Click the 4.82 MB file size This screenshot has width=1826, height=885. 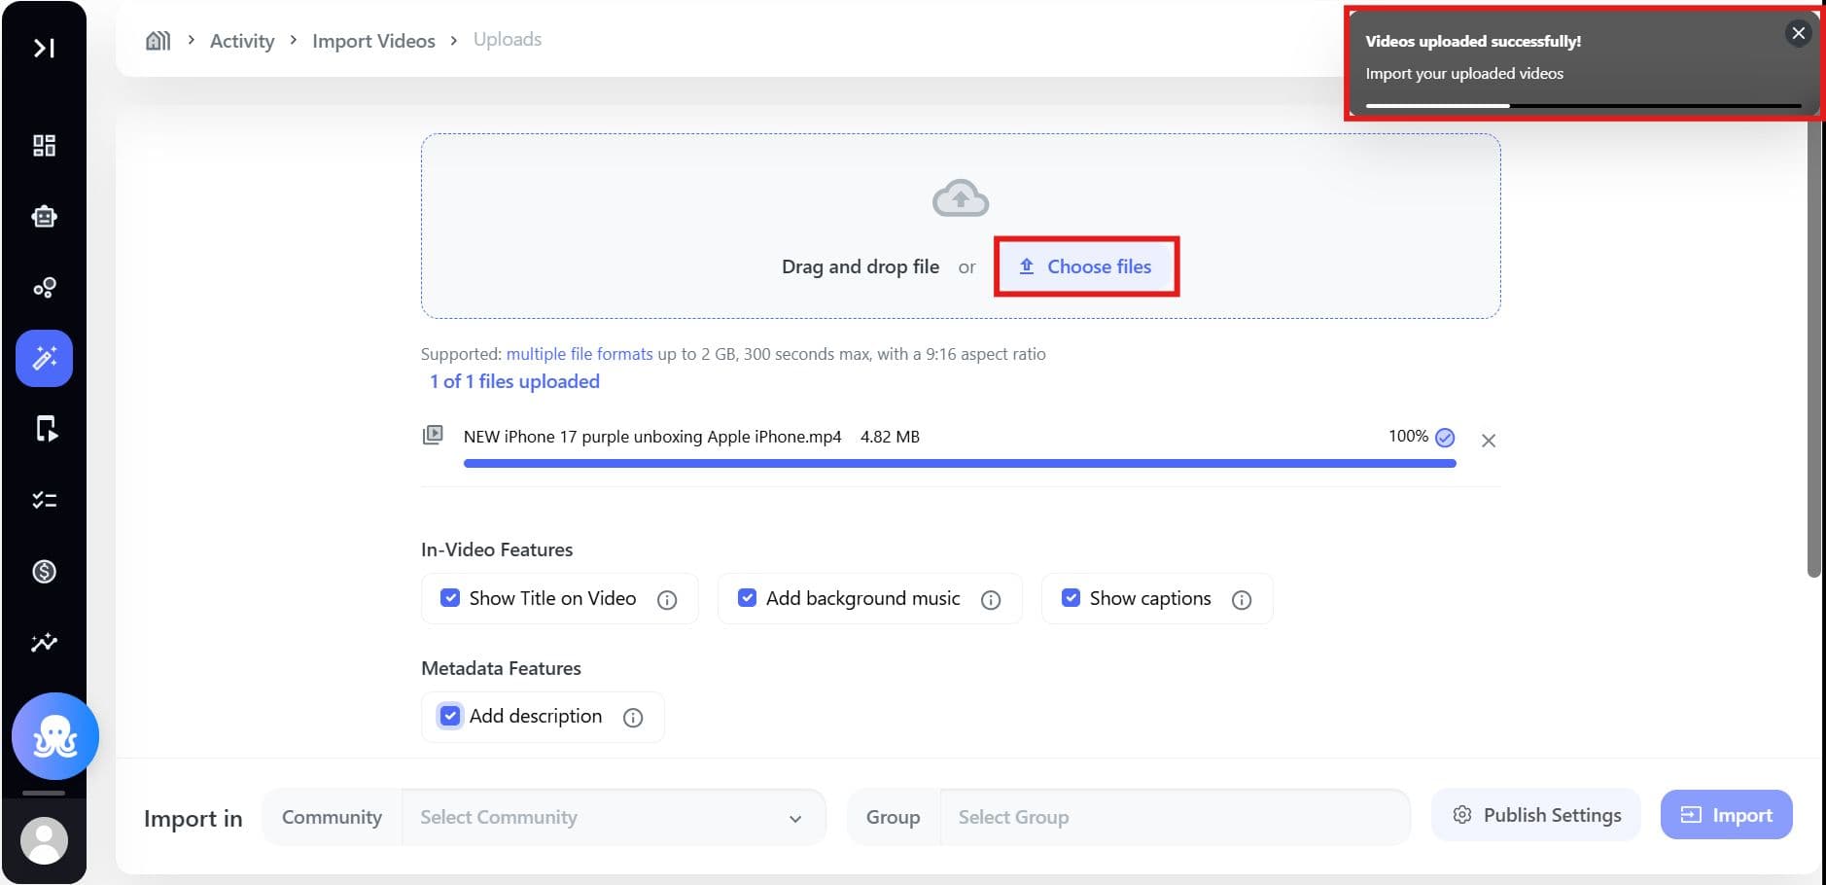coord(890,437)
